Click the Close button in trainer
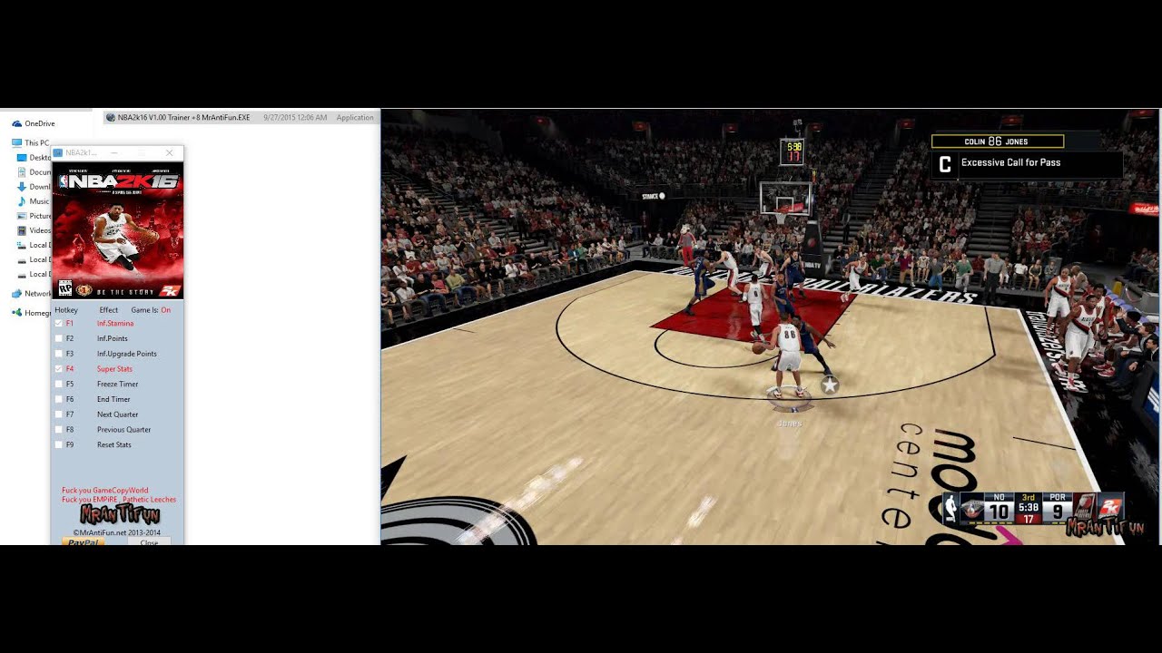1162x653 pixels. pos(149,541)
